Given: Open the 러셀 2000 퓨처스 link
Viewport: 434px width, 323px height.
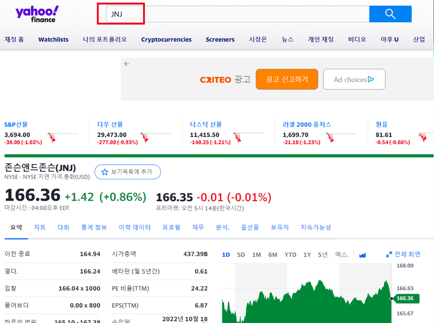Looking at the screenshot, I should (x=307, y=124).
